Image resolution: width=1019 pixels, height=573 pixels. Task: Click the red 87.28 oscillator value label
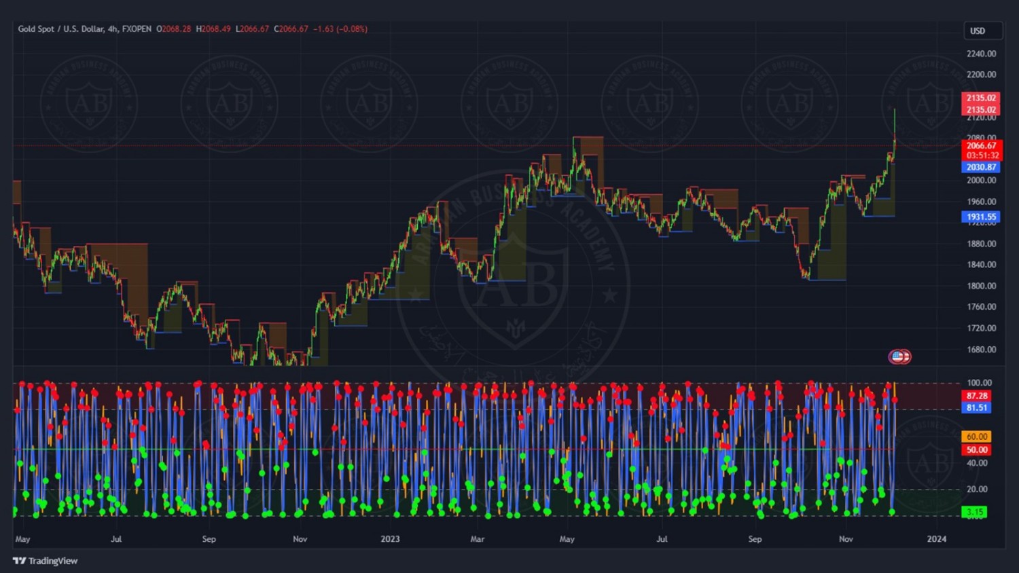(977, 396)
